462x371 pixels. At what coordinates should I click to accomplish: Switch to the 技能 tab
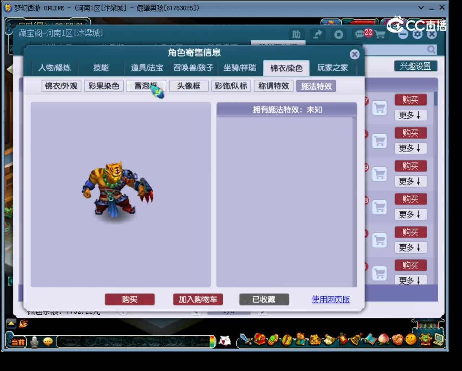[x=101, y=67]
